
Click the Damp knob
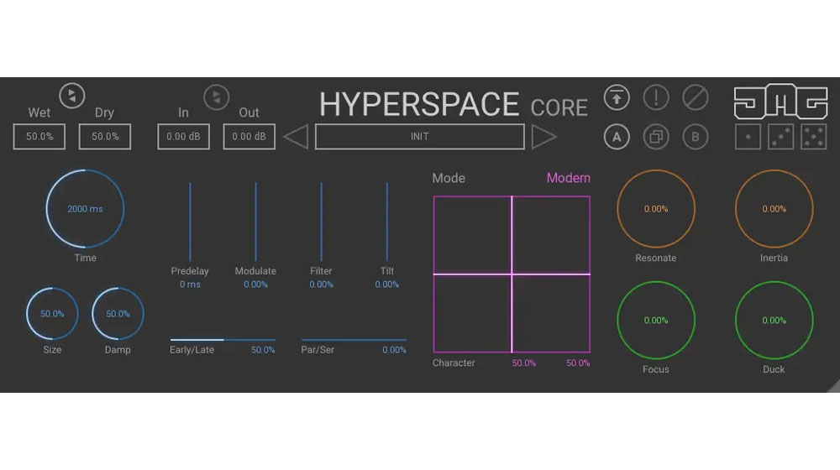[118, 314]
